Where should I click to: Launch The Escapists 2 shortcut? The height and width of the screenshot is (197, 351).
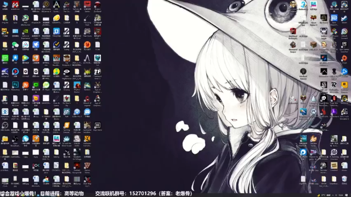click(x=67, y=60)
